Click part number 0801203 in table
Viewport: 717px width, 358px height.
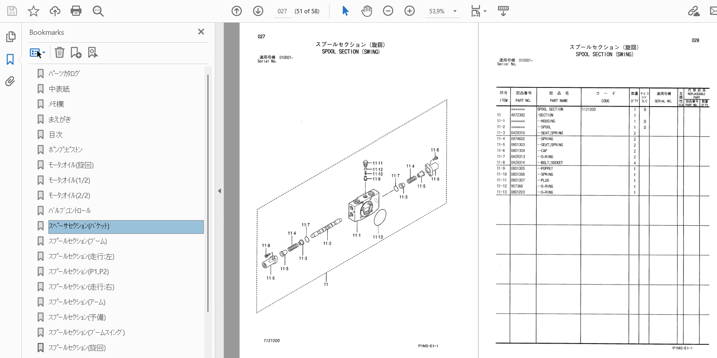(518, 192)
